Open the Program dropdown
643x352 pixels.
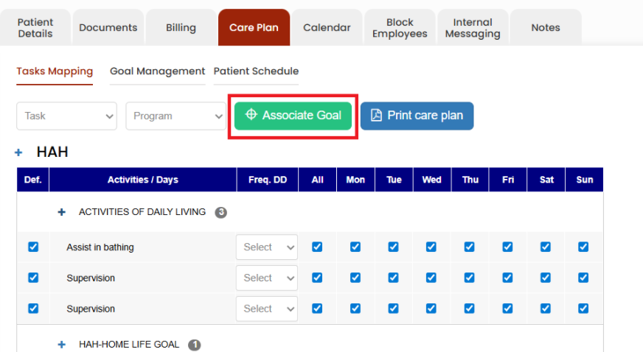(x=176, y=116)
